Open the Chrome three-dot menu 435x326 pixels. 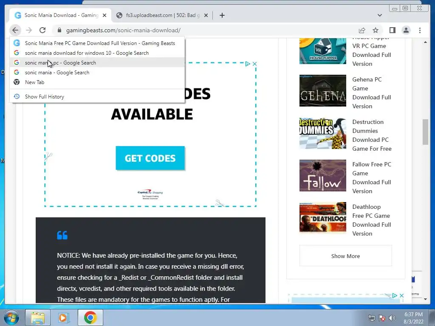pyautogui.click(x=420, y=30)
